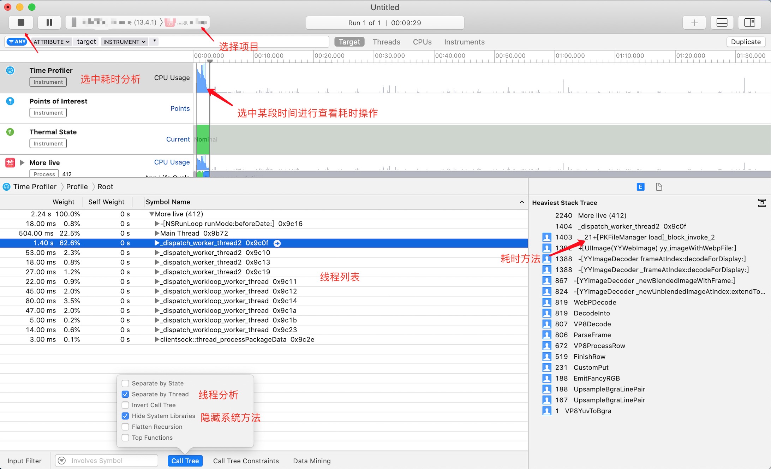This screenshot has height=469, width=771.
Task: Switch to the Threads tab
Action: point(386,42)
